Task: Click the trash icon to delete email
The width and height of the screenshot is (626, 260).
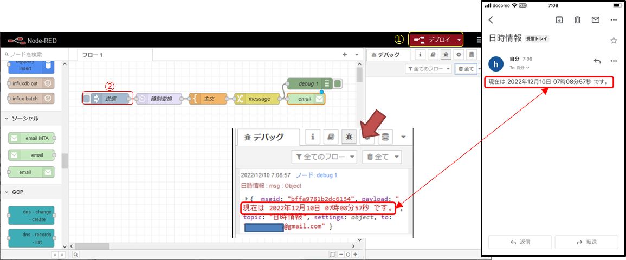Action: click(x=577, y=20)
